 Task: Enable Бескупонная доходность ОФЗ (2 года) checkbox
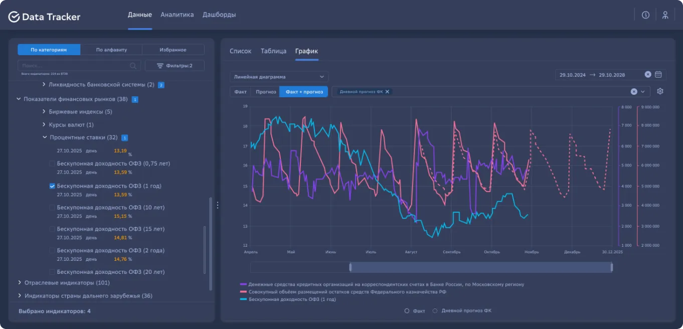point(52,250)
